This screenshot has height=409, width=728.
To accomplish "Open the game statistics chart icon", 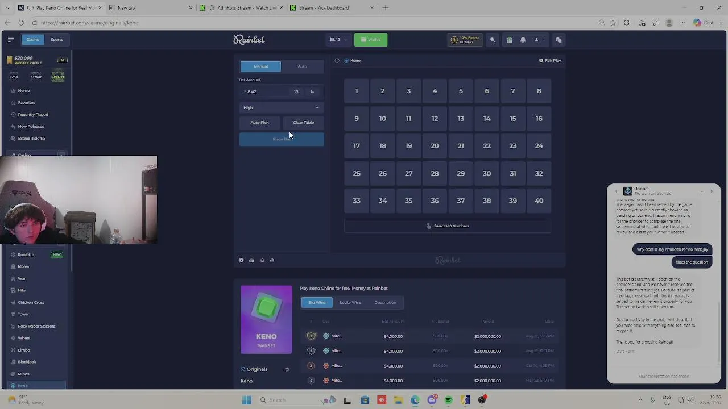I will click(x=272, y=260).
